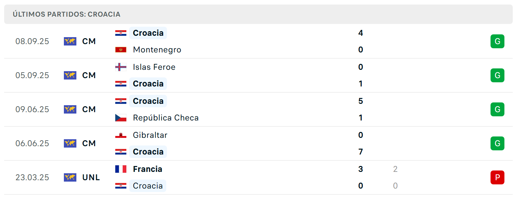Open the Montenegro team link
Image resolution: width=519 pixels, height=200 pixels.
(157, 50)
